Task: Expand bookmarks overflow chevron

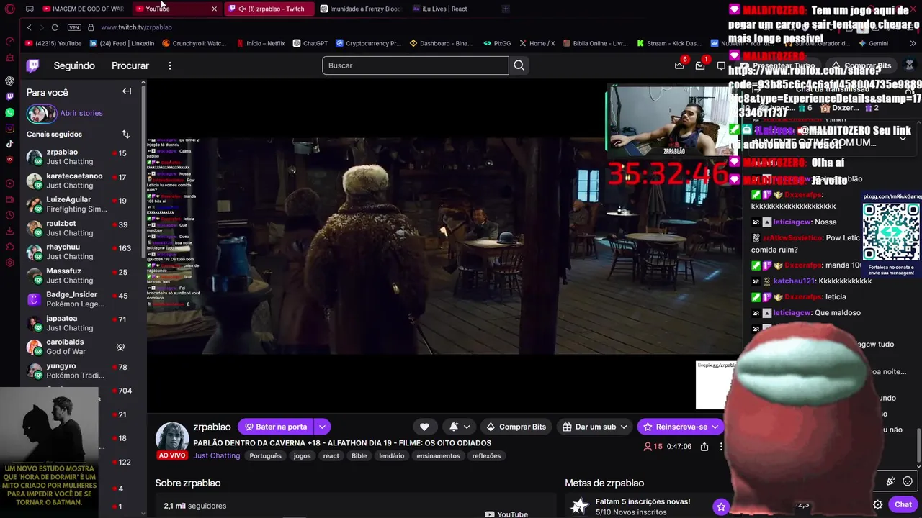Action: 913,43
